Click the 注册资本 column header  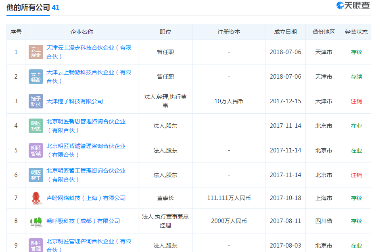click(x=229, y=32)
